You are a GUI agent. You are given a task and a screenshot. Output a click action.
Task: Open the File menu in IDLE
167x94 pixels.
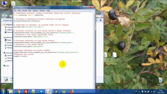(15, 11)
